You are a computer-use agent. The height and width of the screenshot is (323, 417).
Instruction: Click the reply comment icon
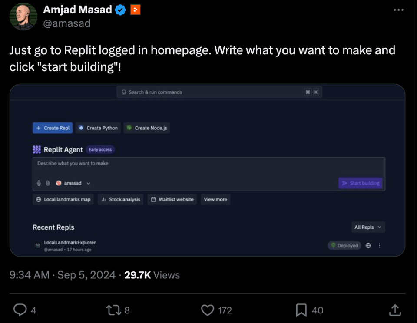coord(20,310)
